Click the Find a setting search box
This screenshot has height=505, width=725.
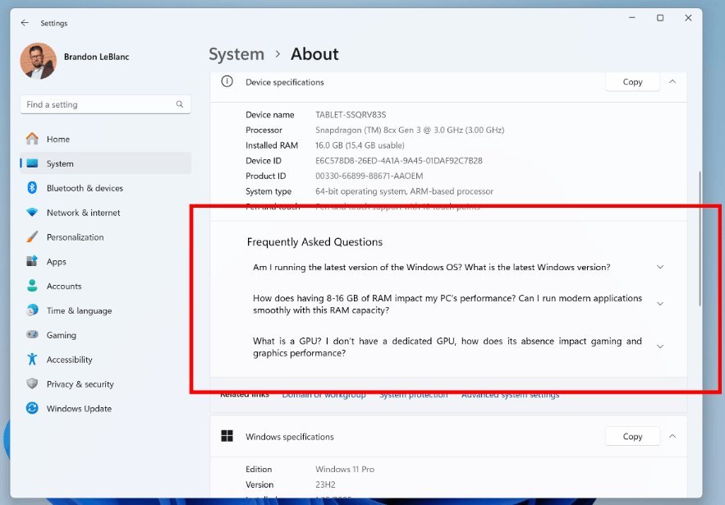[x=105, y=104]
